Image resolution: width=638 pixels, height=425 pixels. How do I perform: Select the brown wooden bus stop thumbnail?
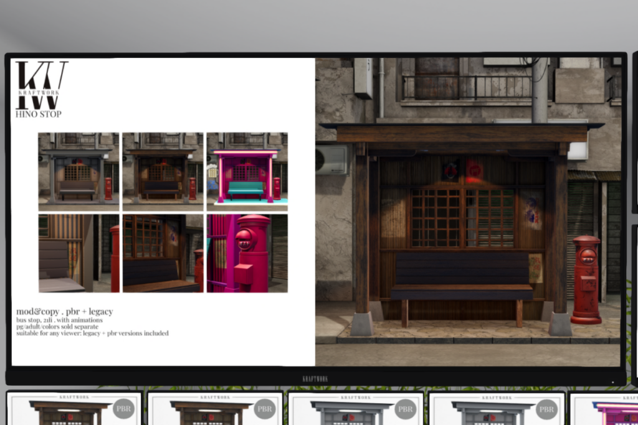coord(163,168)
